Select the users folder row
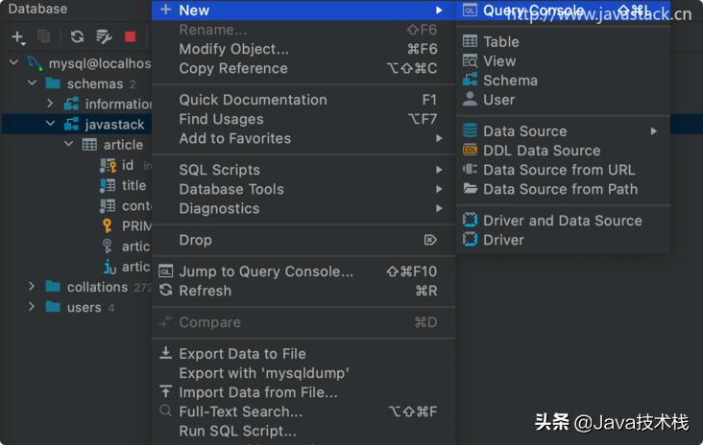 point(76,307)
